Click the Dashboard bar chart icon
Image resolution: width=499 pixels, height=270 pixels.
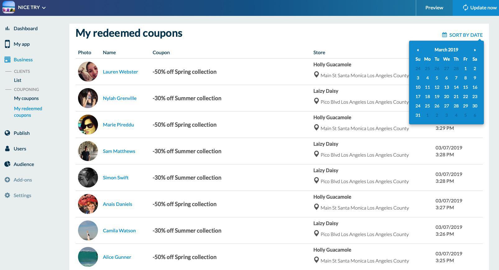tap(7, 28)
